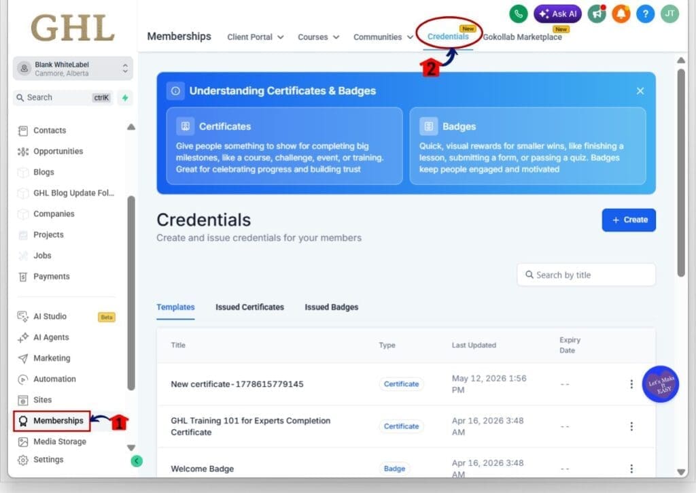Expand the Courses dropdown
The image size is (696, 493).
pyautogui.click(x=318, y=37)
